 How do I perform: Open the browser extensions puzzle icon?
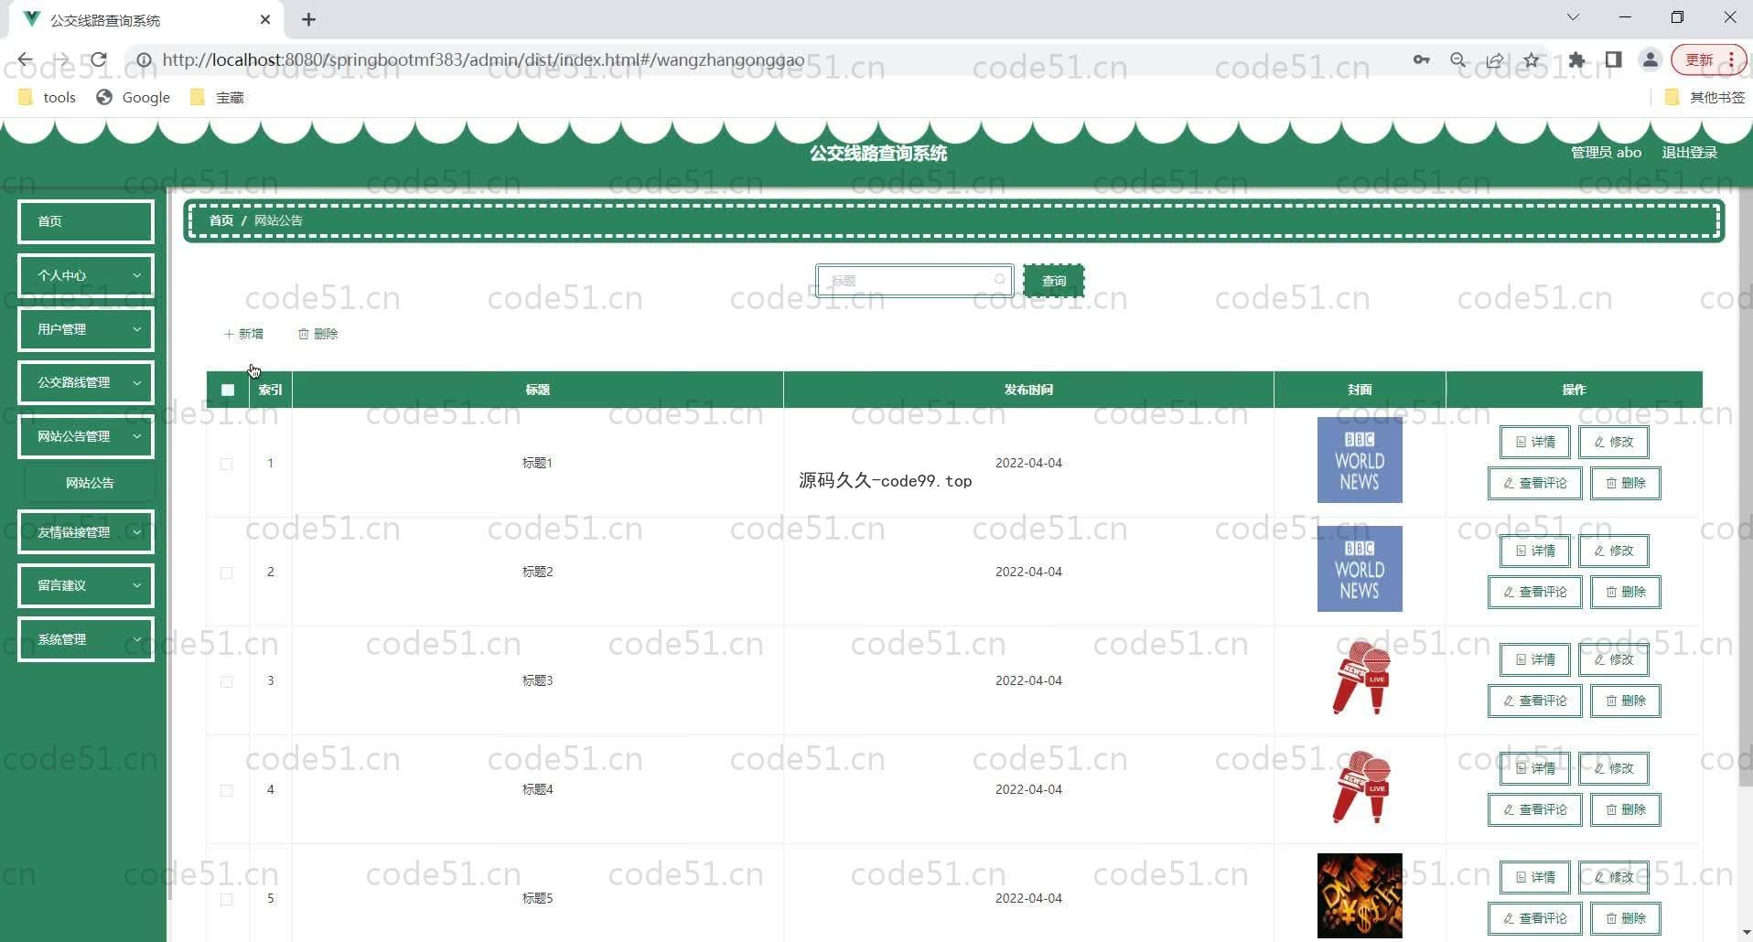(x=1576, y=59)
